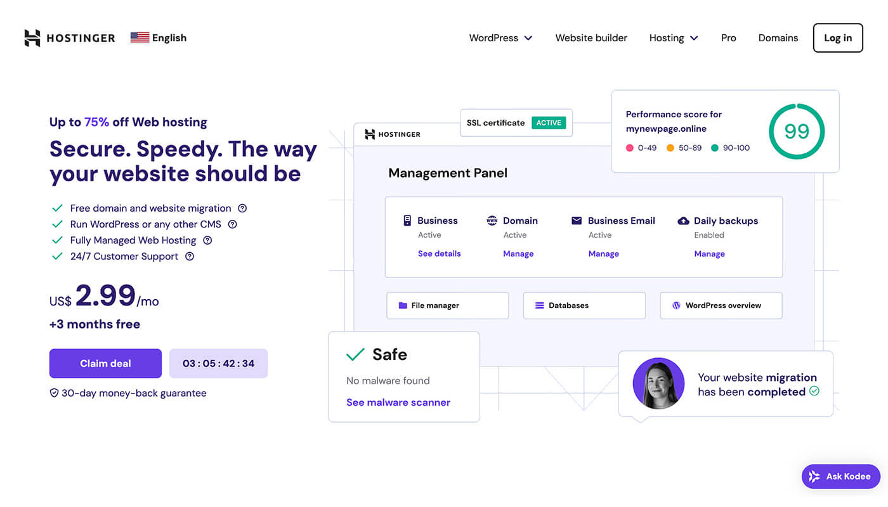
Task: Click the Daily backups cloud icon
Action: [683, 221]
